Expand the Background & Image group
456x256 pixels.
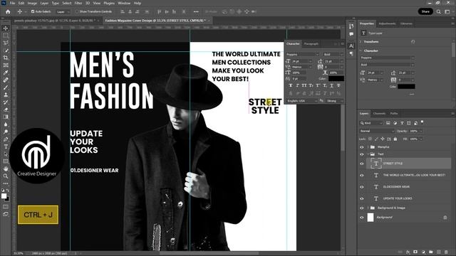(368, 208)
